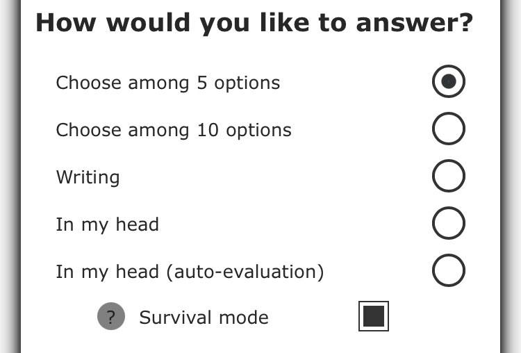The width and height of the screenshot is (521, 353).
Task: Click the Writing answer mode label
Action: click(88, 177)
